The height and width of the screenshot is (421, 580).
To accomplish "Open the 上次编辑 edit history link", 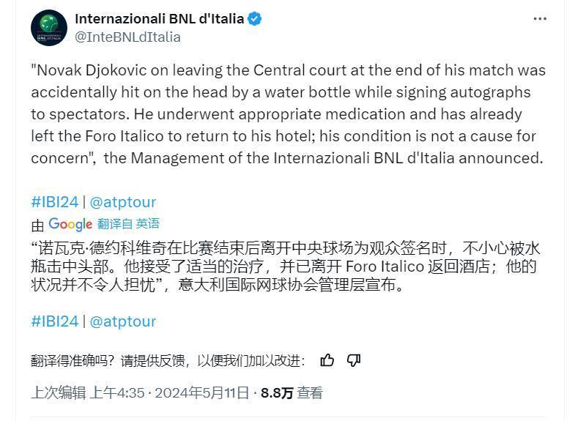I will (x=59, y=393).
